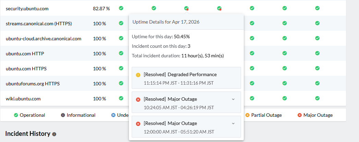Viewport: 359px width, 142px height.
Task: Click leftmost check icon in ubuntuforums.org HTTPS row
Action: pyautogui.click(x=121, y=83)
